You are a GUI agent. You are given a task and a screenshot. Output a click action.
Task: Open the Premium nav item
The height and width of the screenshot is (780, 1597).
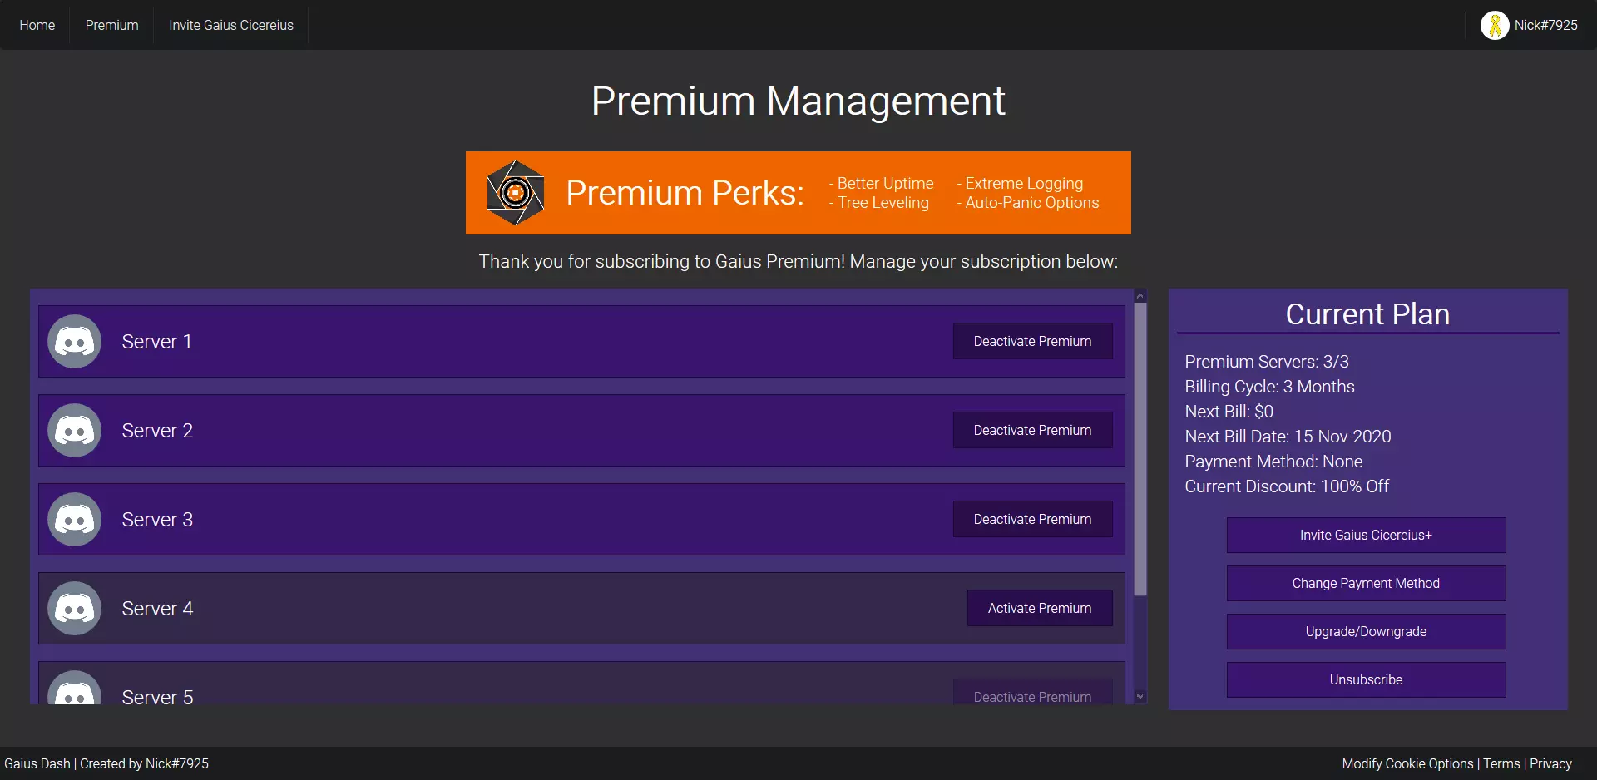click(x=111, y=26)
